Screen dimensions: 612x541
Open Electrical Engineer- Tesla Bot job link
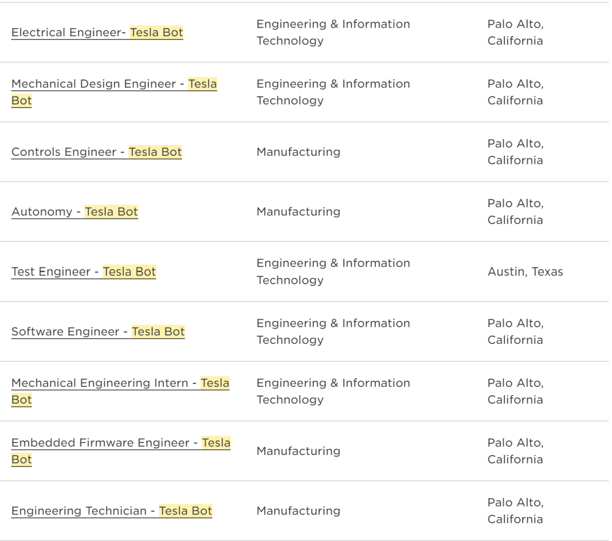tap(97, 32)
